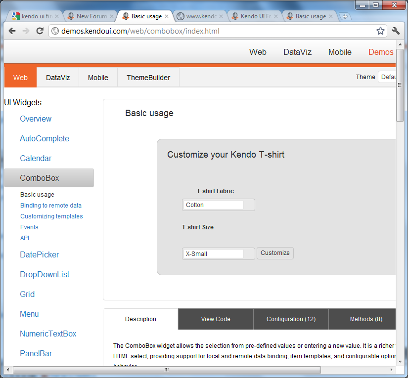
Task: Open a new tab with the plus button
Action: tap(345, 16)
